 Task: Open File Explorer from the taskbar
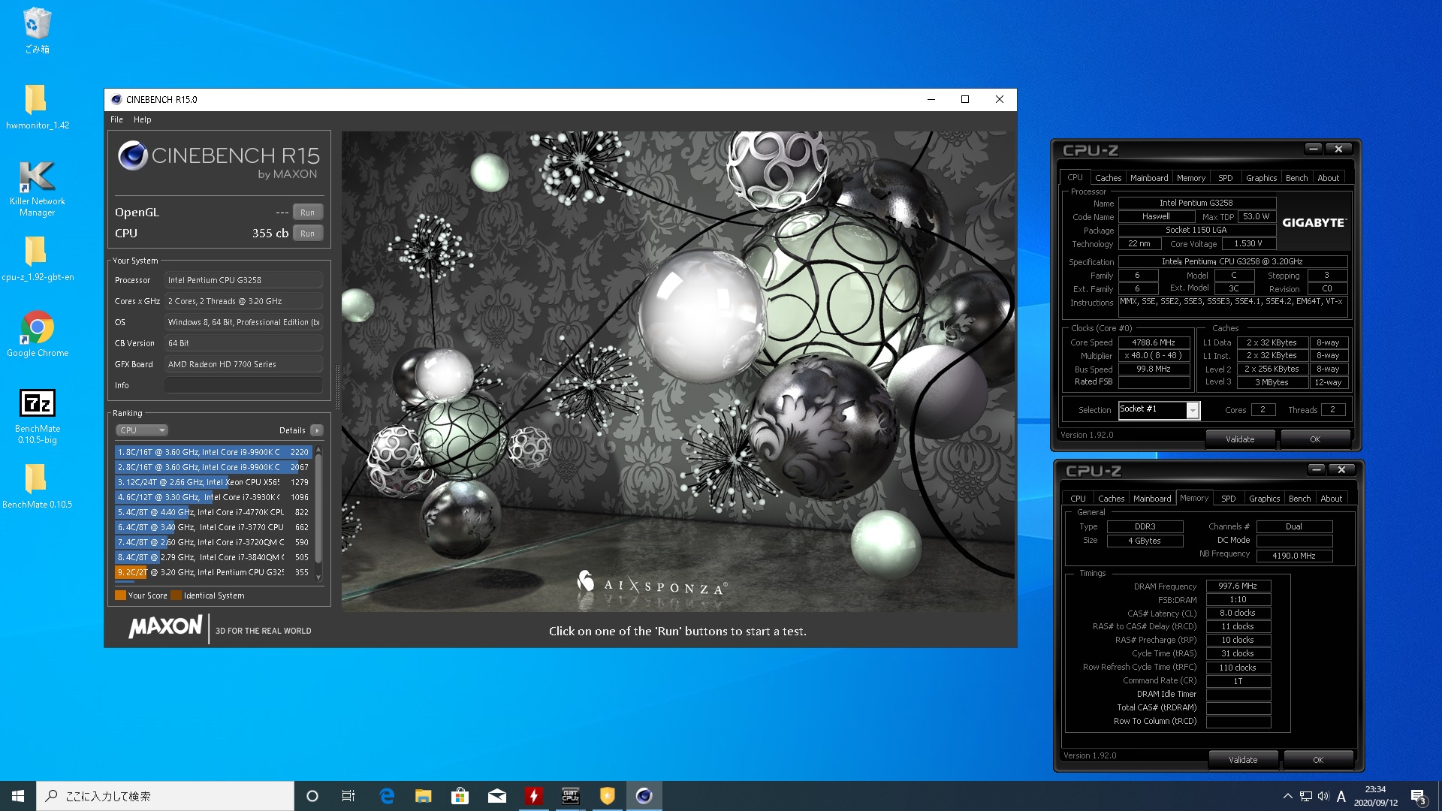[x=424, y=796]
